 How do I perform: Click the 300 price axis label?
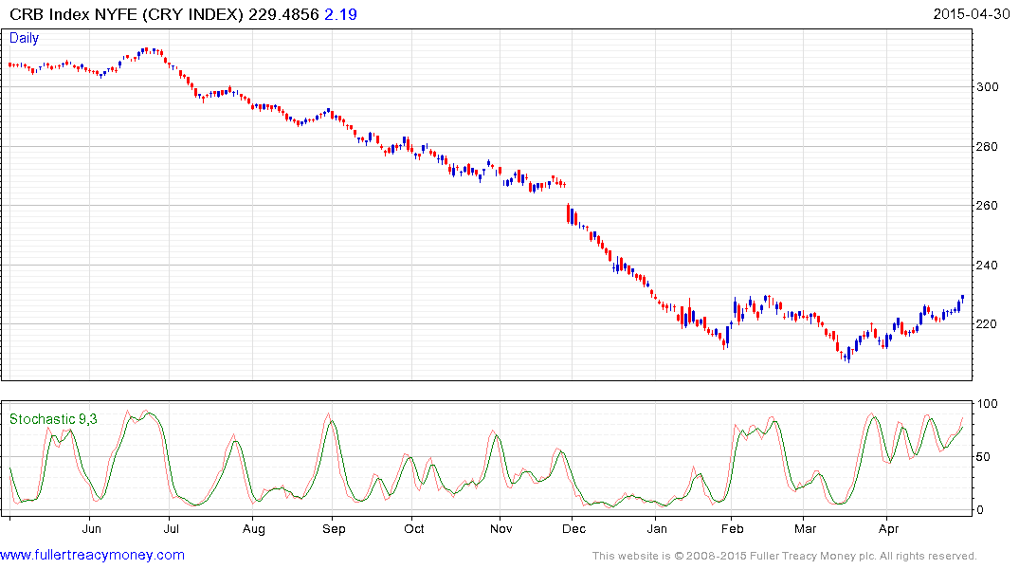[989, 87]
